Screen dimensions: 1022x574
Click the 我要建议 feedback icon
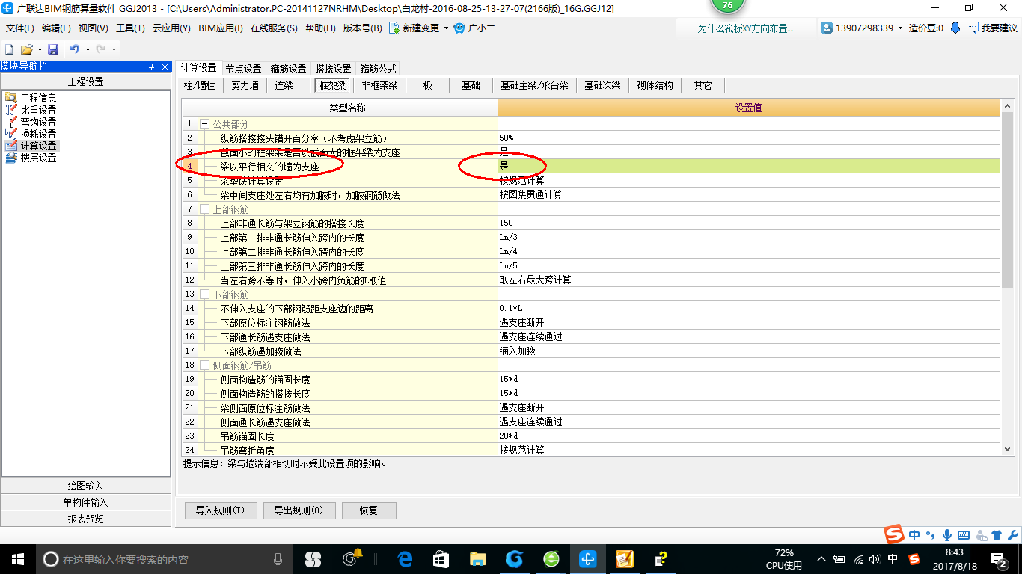point(972,28)
